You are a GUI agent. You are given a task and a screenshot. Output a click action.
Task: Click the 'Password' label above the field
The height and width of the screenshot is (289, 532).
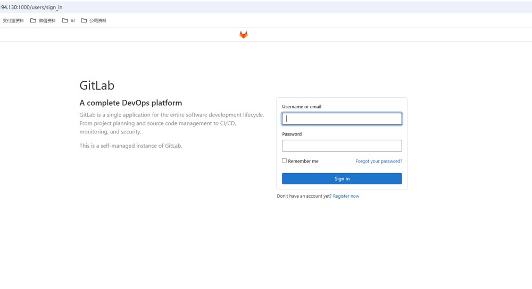tap(292, 134)
